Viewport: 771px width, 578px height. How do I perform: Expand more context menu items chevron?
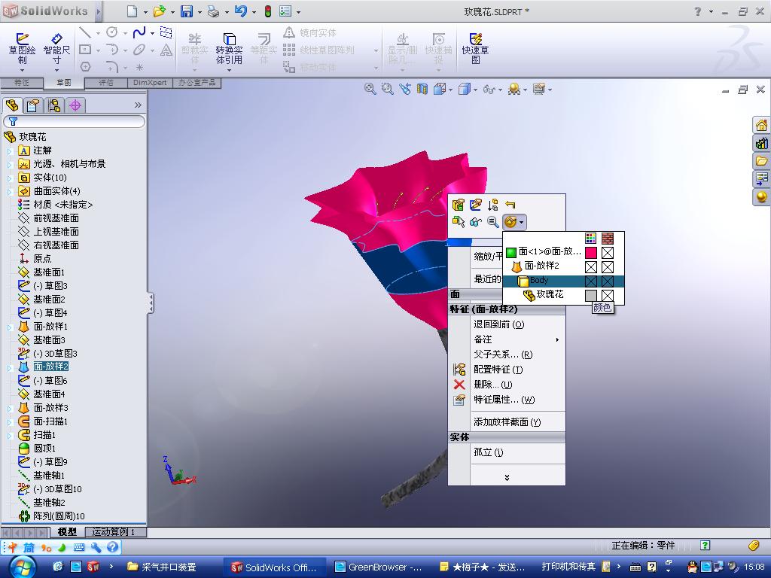pyautogui.click(x=507, y=477)
